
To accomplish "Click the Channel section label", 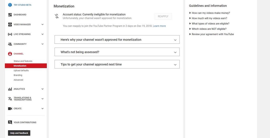I will coord(19,54).
